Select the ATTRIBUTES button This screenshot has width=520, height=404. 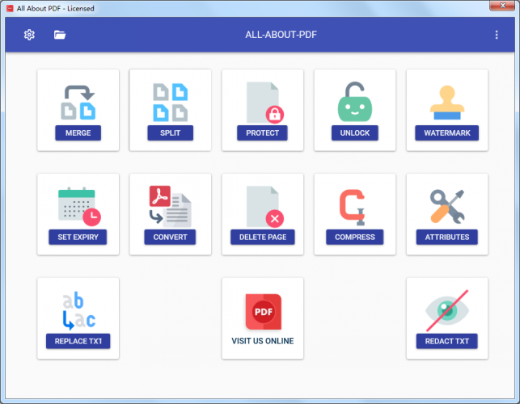(x=447, y=237)
